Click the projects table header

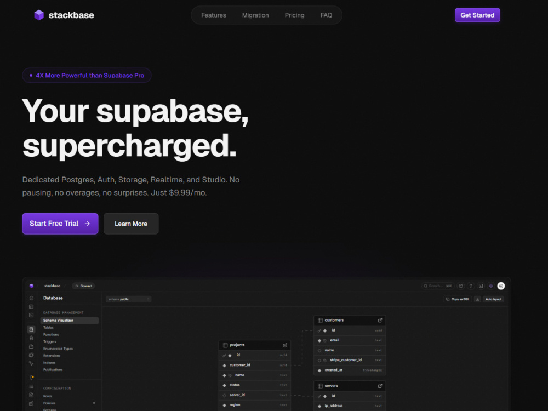255,345
